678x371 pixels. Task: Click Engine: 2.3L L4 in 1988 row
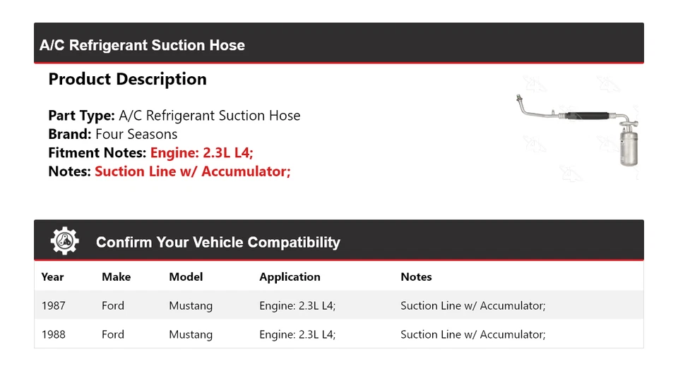[x=297, y=334]
